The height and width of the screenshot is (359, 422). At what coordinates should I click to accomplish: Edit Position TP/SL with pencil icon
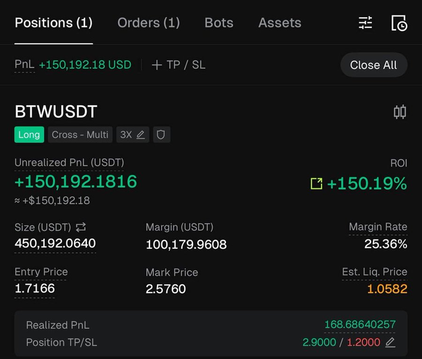click(x=390, y=342)
